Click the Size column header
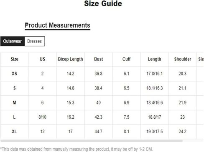 [15, 59]
